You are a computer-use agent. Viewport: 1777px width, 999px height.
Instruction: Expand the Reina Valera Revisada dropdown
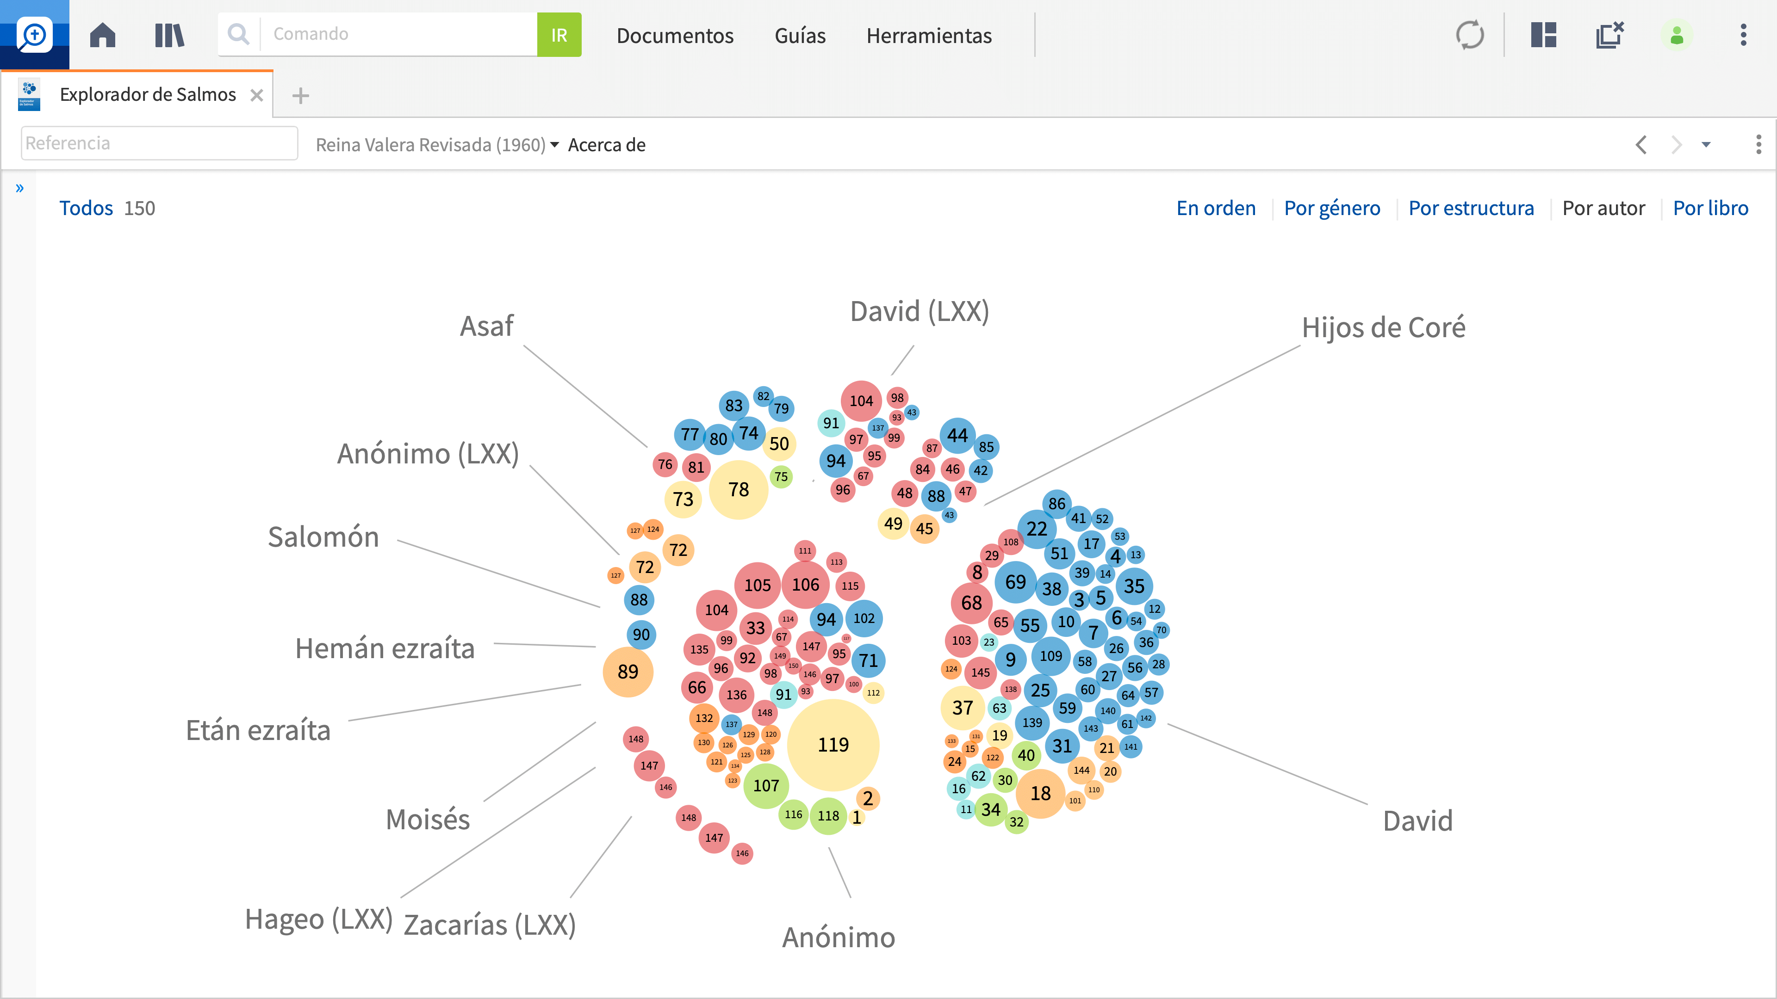437,145
